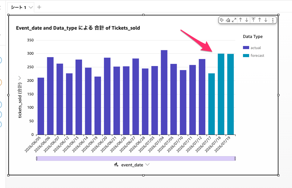Open the three-dot visual options menu
Viewport: 292px width, 188px height.
click(273, 20)
